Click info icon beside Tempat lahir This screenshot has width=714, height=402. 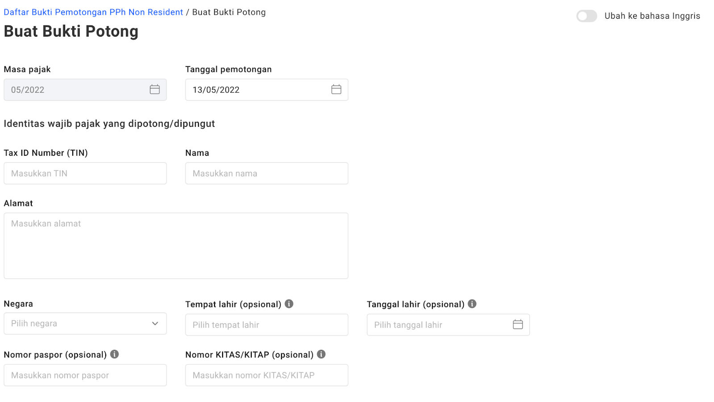[x=289, y=304]
